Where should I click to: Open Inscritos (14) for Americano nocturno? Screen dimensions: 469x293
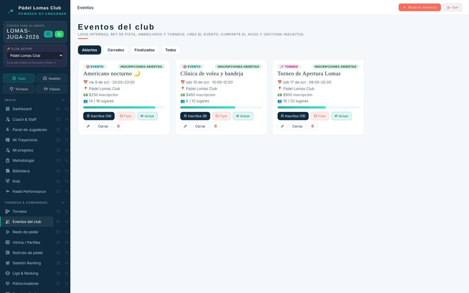pyautogui.click(x=99, y=116)
